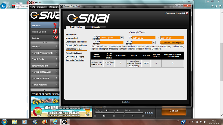
Task: Click the orange Cassa button
Action: [174, 111]
